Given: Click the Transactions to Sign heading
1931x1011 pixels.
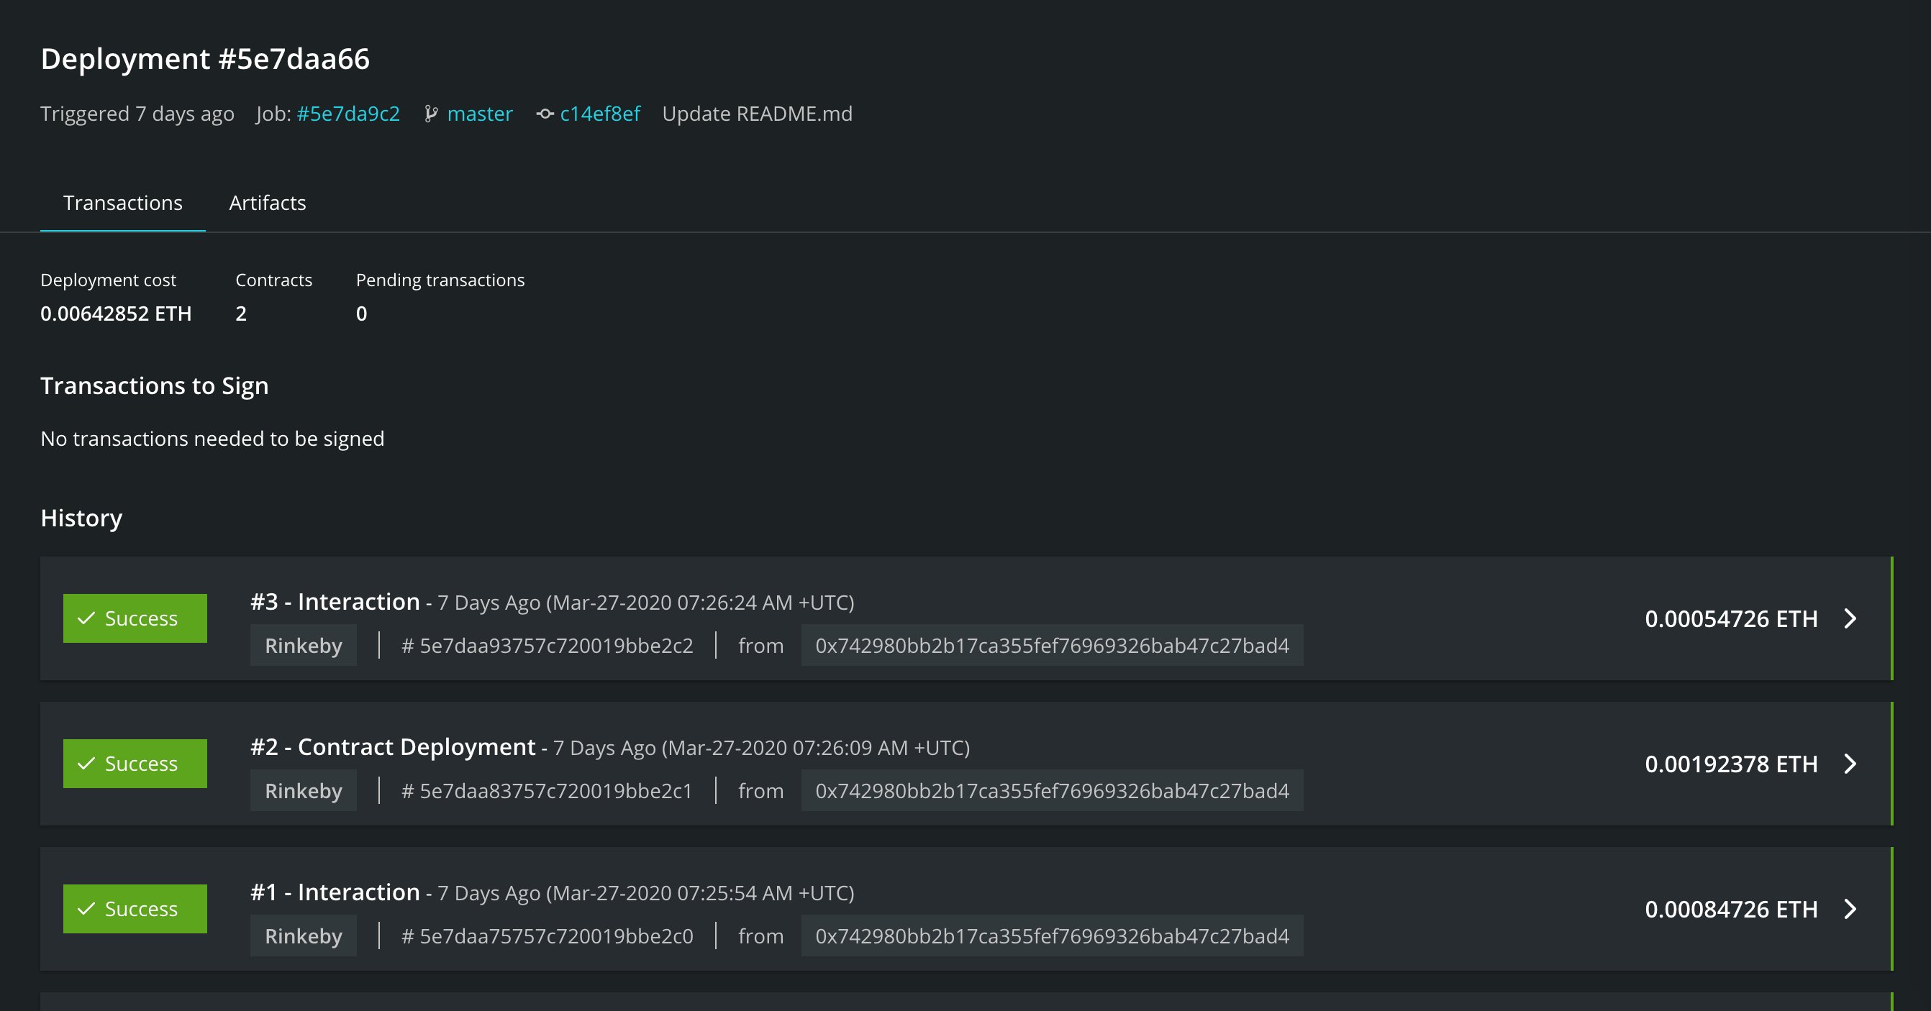Looking at the screenshot, I should pyautogui.click(x=155, y=385).
